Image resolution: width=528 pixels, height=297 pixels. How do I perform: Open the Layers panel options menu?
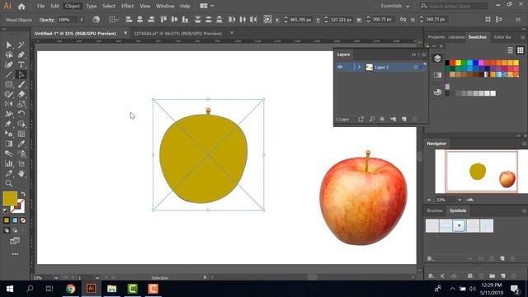coord(423,54)
